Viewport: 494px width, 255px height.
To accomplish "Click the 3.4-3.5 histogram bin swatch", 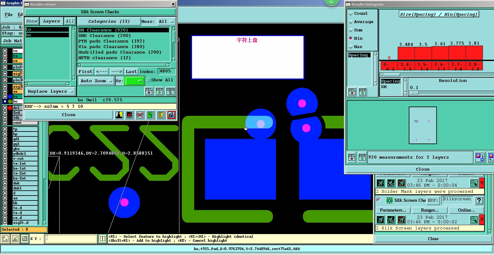I will (x=406, y=66).
